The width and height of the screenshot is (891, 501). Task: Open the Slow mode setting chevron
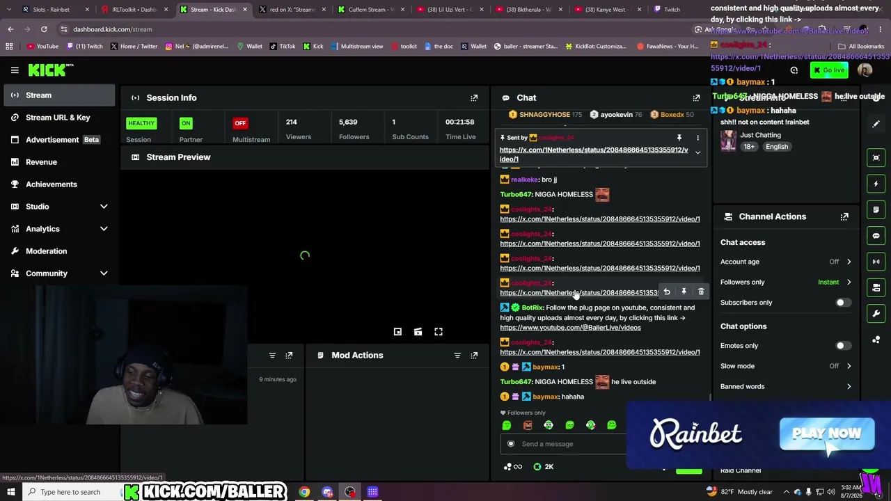coord(849,366)
